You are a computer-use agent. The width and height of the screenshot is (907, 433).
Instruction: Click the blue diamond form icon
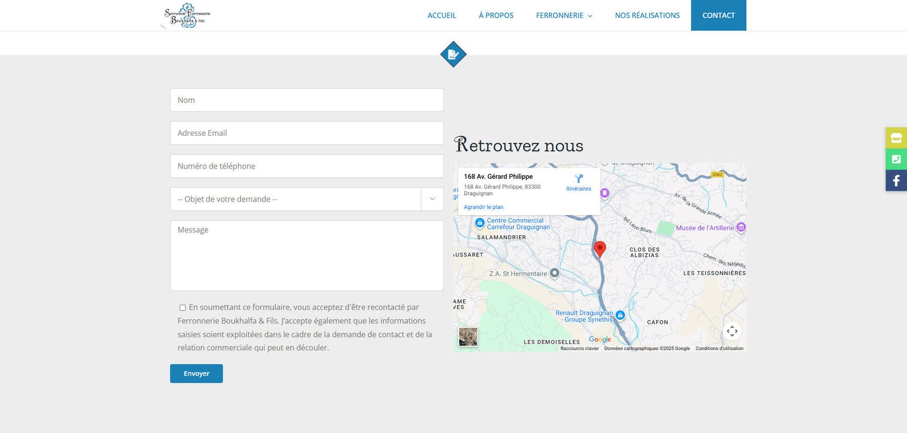tap(453, 54)
